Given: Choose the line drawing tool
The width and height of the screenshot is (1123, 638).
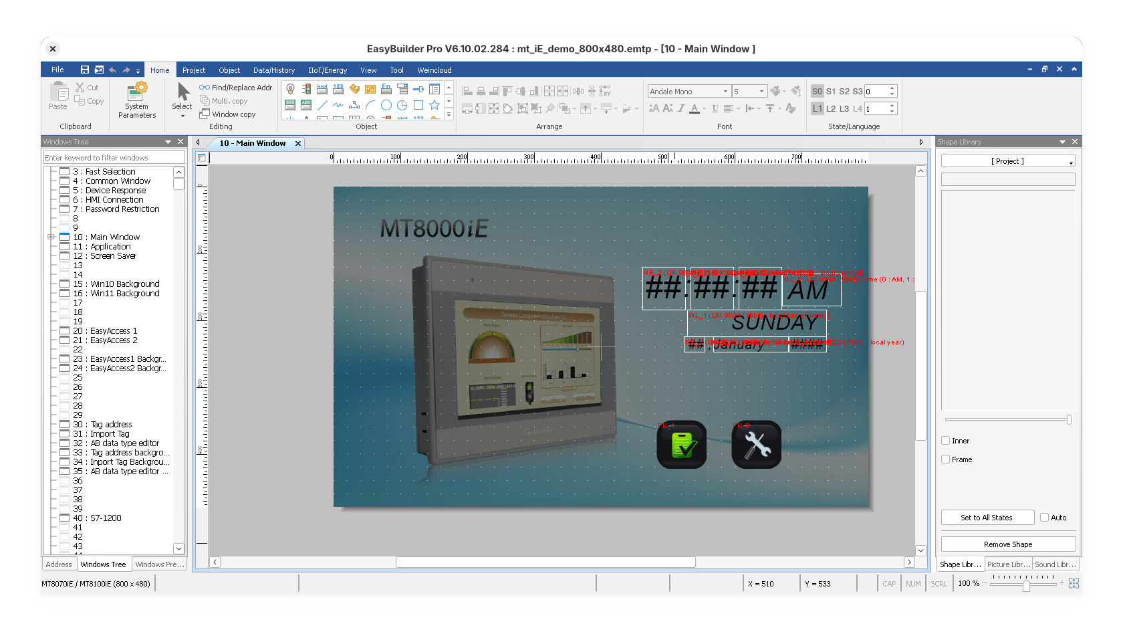Looking at the screenshot, I should (322, 105).
